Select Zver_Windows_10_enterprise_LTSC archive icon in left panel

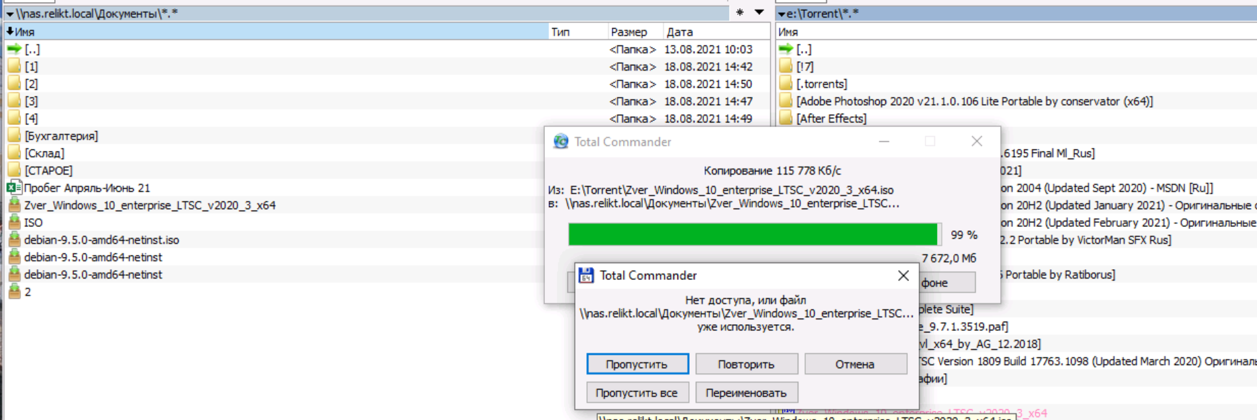[14, 205]
